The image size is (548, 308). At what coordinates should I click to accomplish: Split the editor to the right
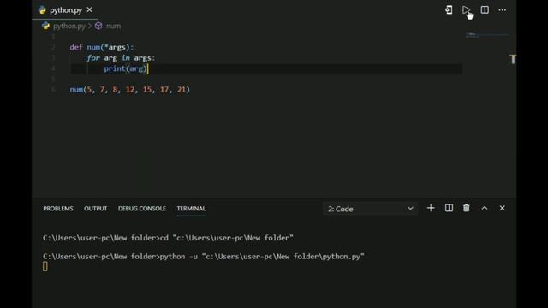pos(485,10)
